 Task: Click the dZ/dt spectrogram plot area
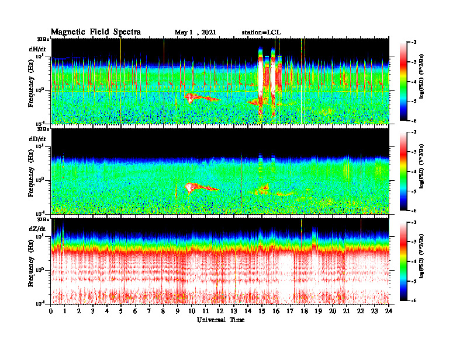220,261
